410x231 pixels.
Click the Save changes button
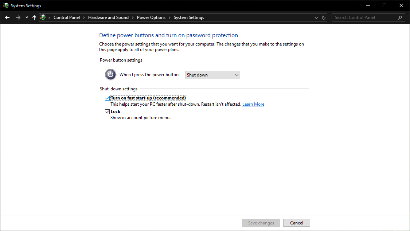click(261, 223)
